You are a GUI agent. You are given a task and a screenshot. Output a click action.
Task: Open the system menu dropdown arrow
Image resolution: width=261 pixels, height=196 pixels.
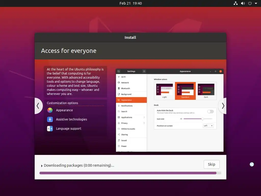point(256,3)
